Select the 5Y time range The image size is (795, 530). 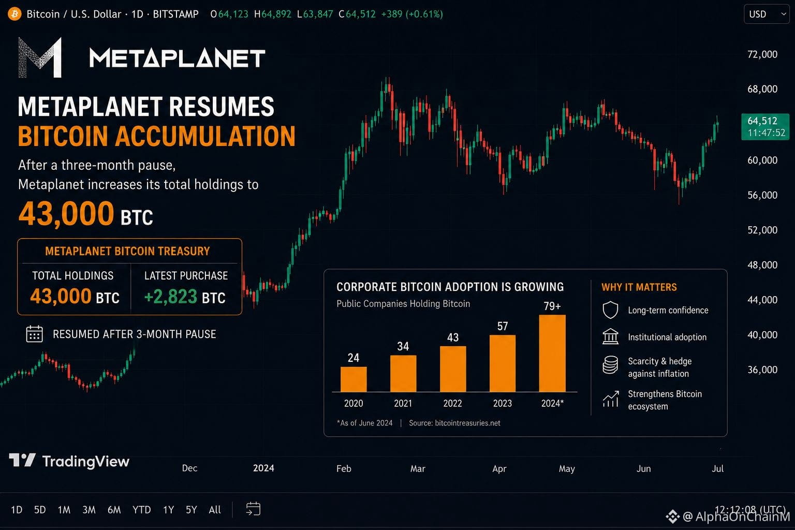(192, 510)
